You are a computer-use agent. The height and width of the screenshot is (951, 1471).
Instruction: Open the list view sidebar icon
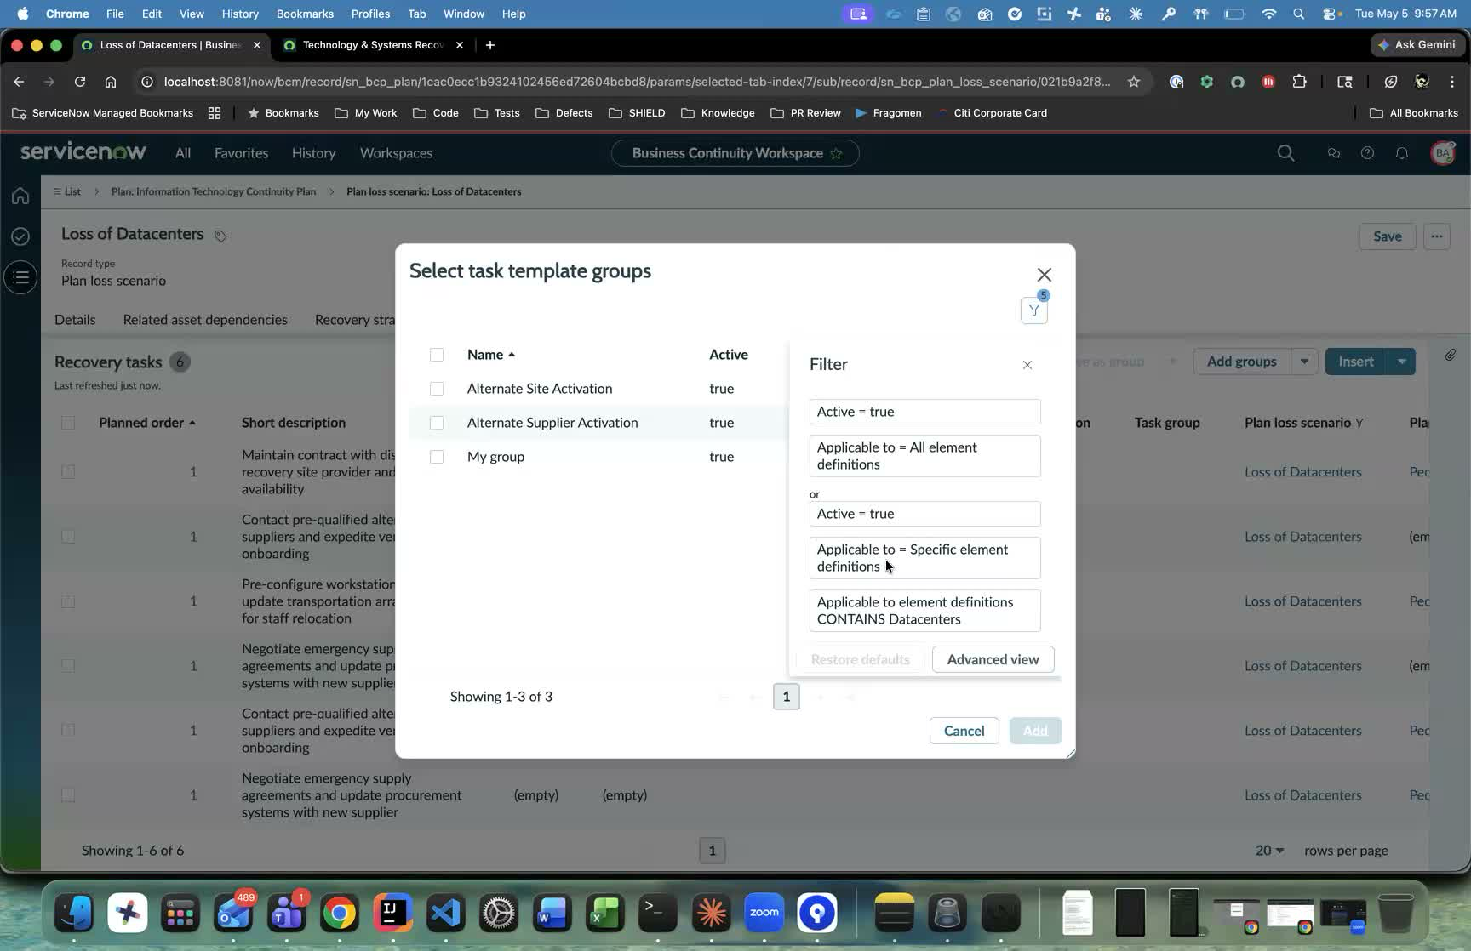tap(20, 277)
